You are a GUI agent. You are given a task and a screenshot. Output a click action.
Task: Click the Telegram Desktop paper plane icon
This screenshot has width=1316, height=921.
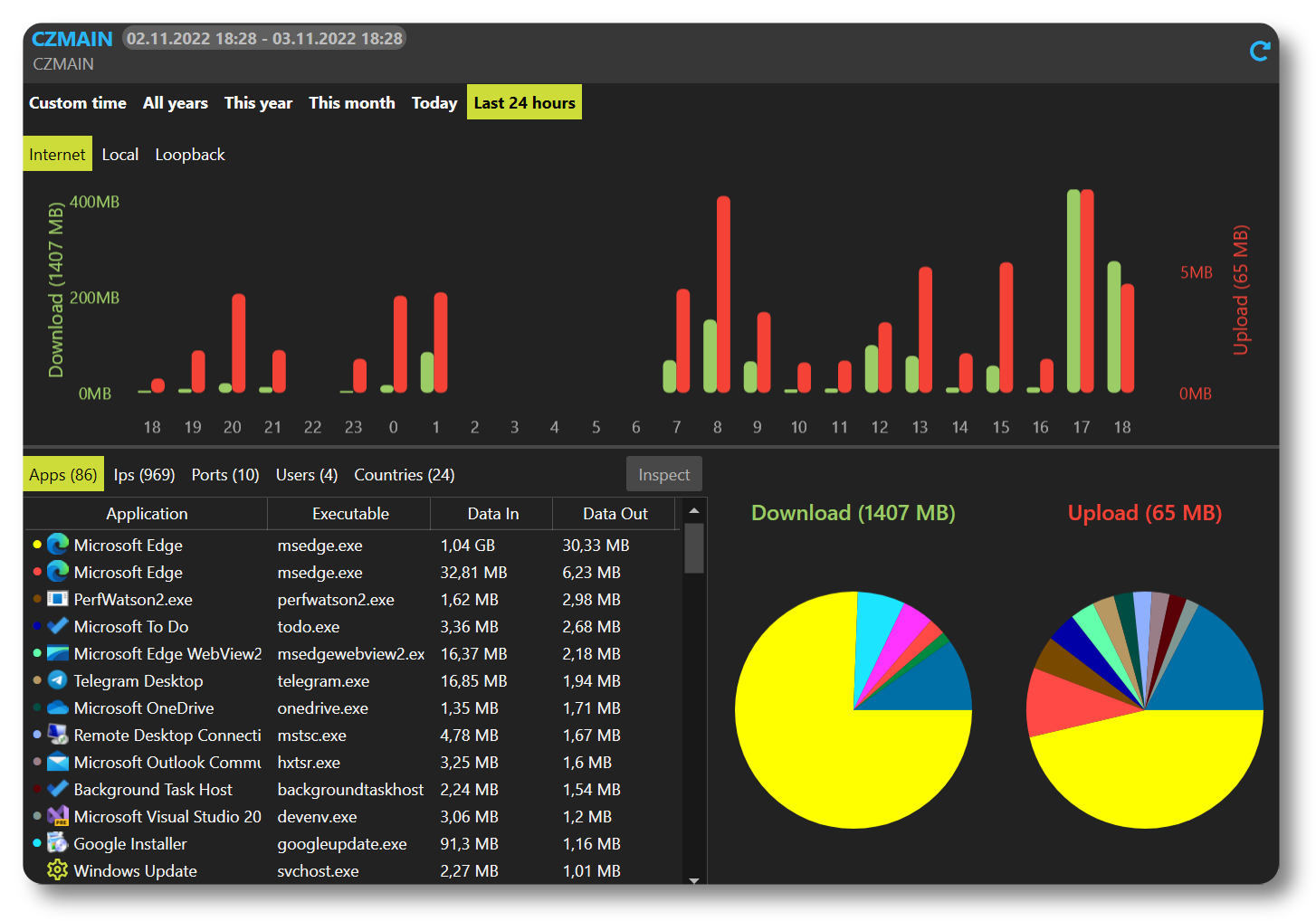point(58,680)
